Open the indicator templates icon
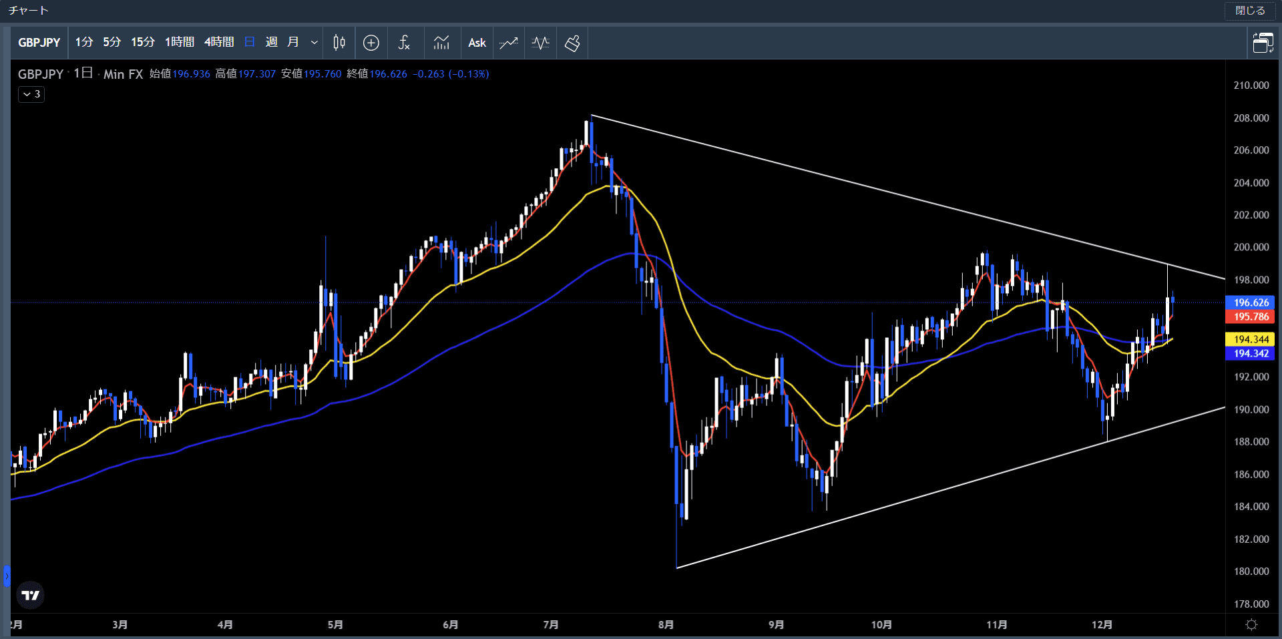 click(441, 43)
